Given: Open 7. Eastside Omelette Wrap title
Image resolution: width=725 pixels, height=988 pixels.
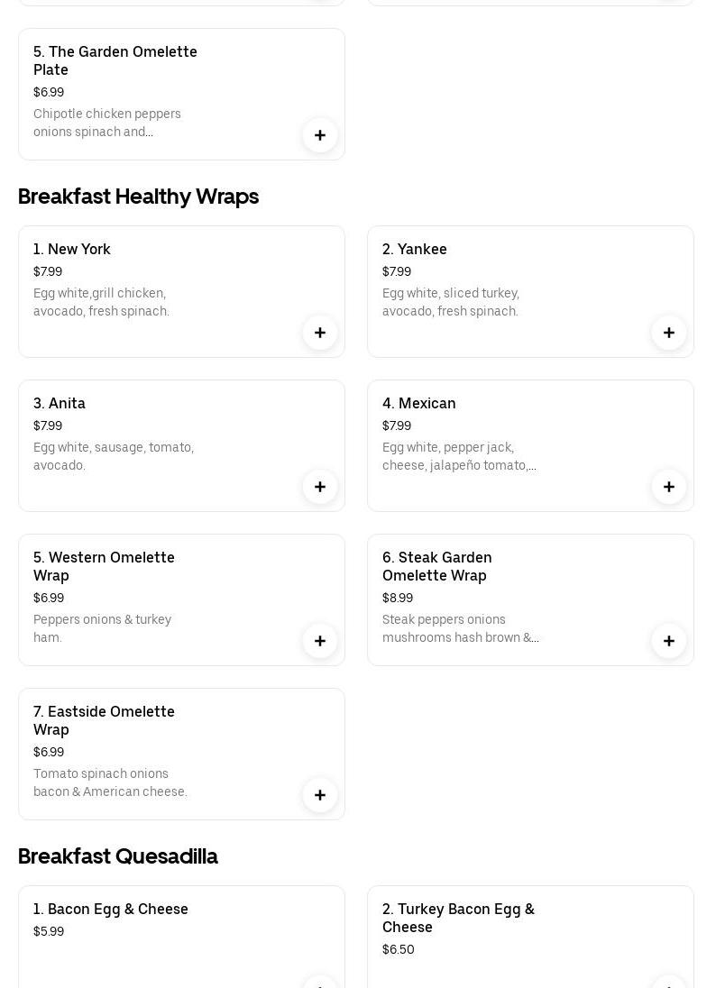Looking at the screenshot, I should 104,720.
